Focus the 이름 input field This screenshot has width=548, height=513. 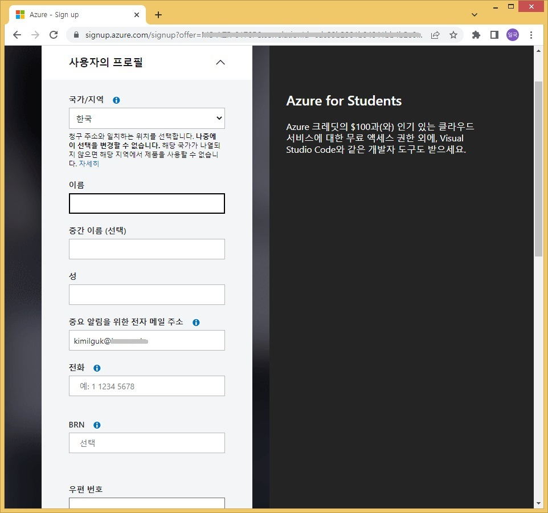147,203
